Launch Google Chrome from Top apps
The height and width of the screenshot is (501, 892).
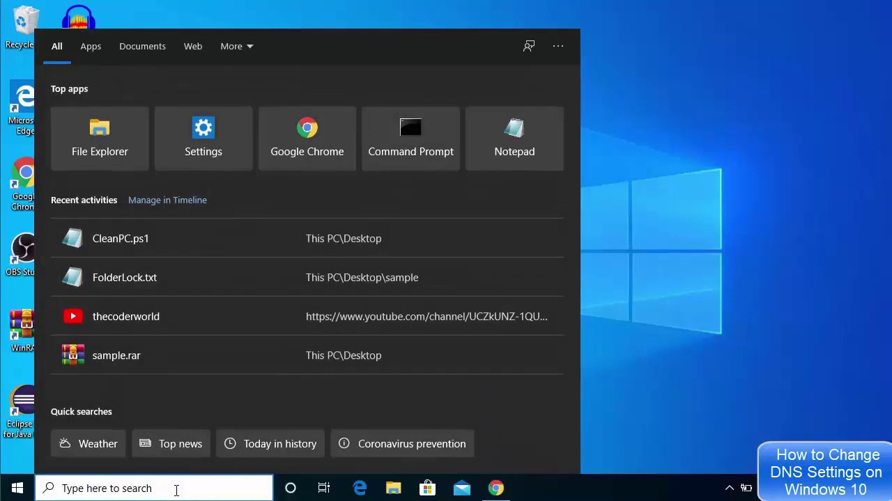pyautogui.click(x=307, y=138)
